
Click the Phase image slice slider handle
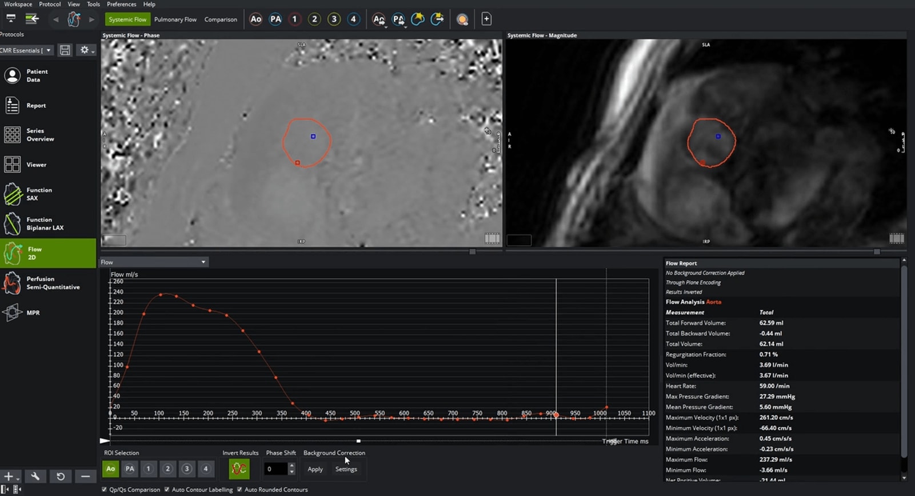(472, 251)
